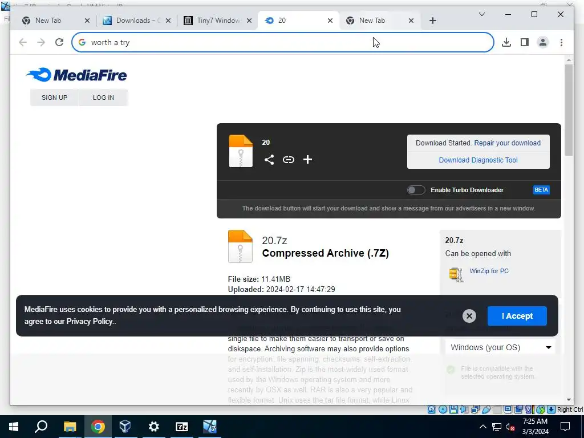The image size is (584, 438).
Task: Open notification center icon
Action: click(565, 427)
